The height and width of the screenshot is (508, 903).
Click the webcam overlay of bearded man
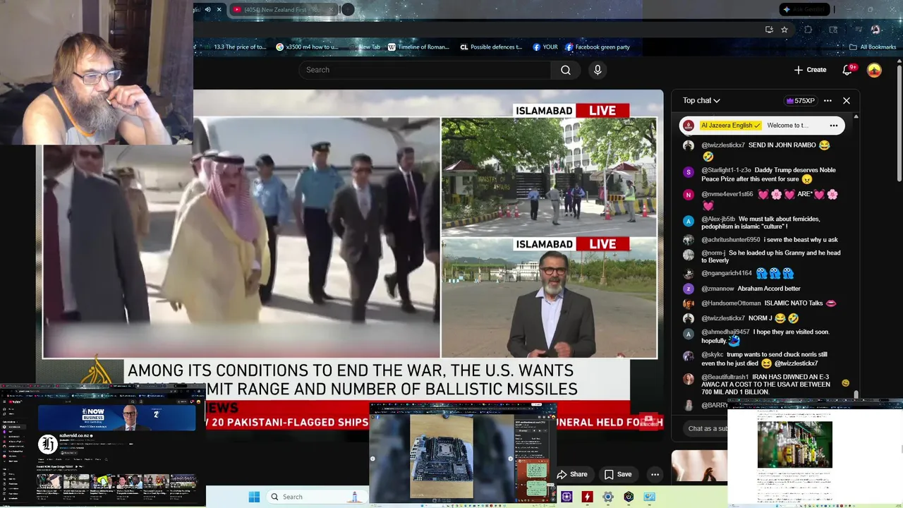click(x=96, y=72)
